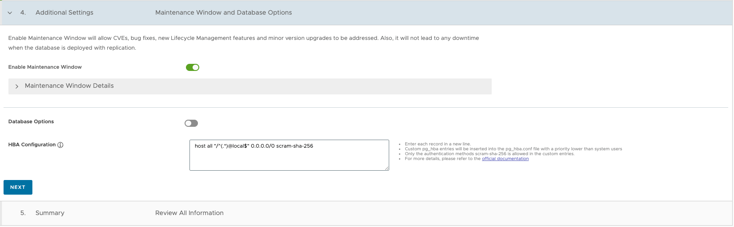
Task: Click the Review All Information text
Action: [x=189, y=213]
